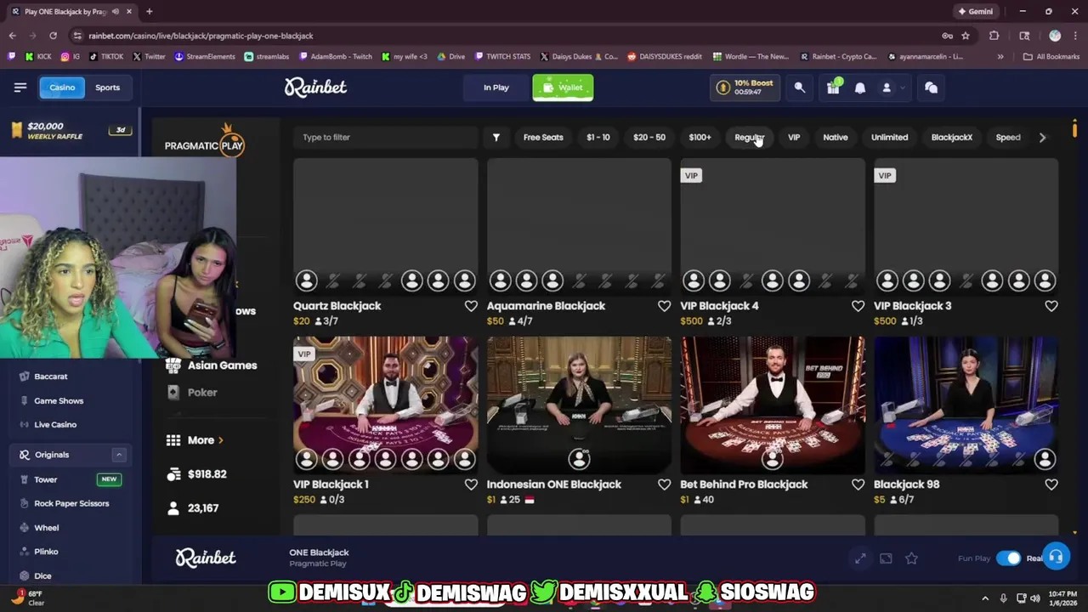The width and height of the screenshot is (1088, 612).
Task: Click the Type to filter field
Action: point(386,137)
